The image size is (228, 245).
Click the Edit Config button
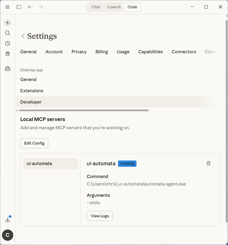tap(34, 143)
